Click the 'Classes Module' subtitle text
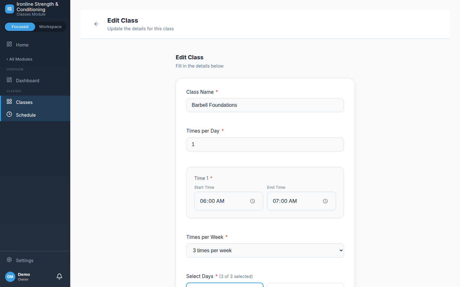460x287 pixels. (x=31, y=14)
